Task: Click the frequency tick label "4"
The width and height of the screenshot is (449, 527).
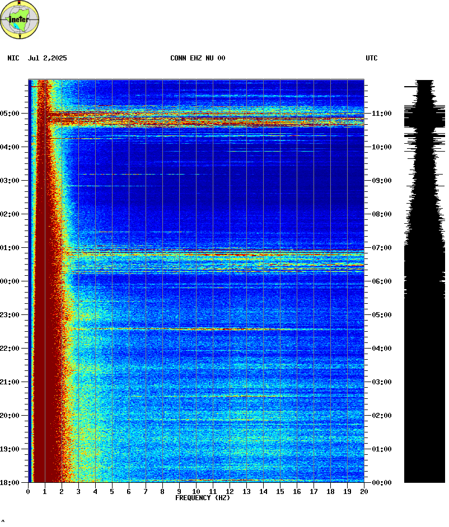Action: coord(95,492)
